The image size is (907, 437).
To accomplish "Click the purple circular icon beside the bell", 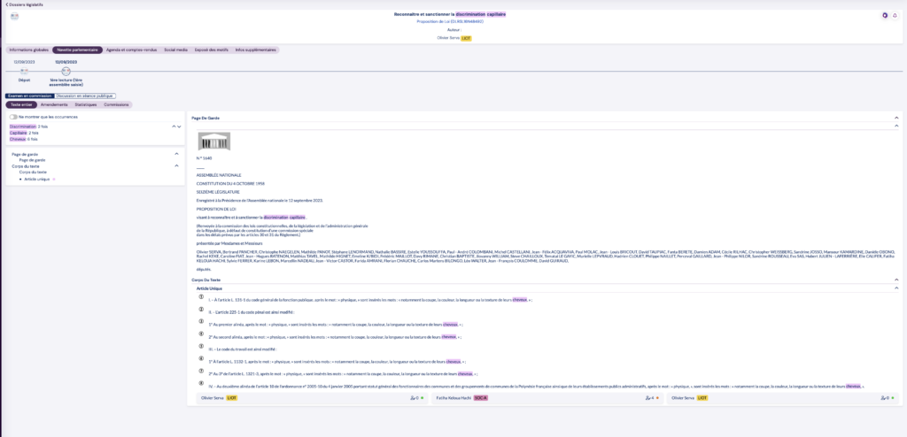I will coord(884,15).
